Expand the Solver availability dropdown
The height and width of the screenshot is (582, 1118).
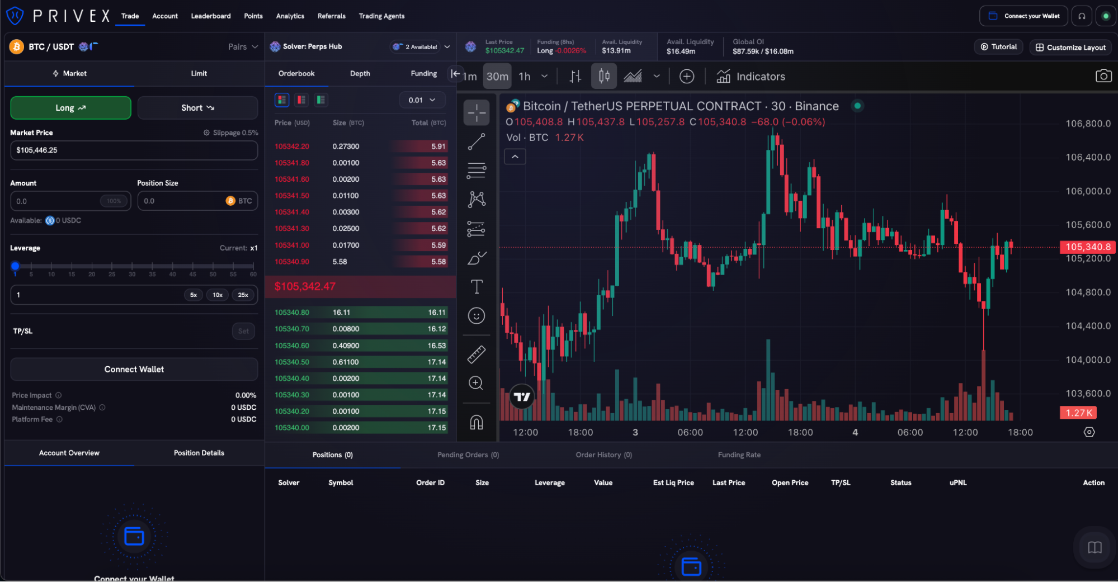(421, 46)
